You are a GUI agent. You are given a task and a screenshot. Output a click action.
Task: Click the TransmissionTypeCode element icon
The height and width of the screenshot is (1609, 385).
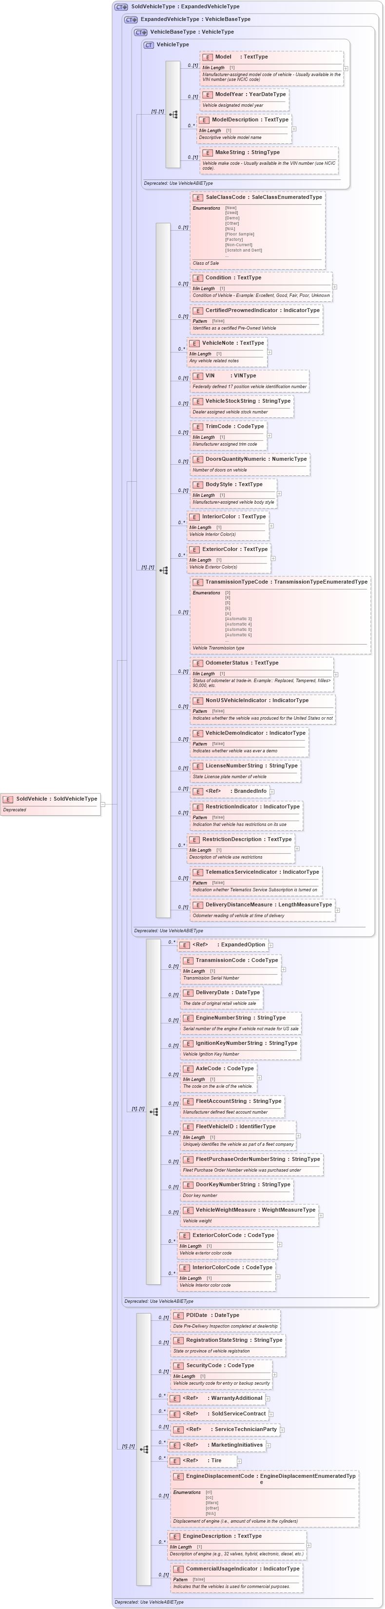pyautogui.click(x=198, y=582)
